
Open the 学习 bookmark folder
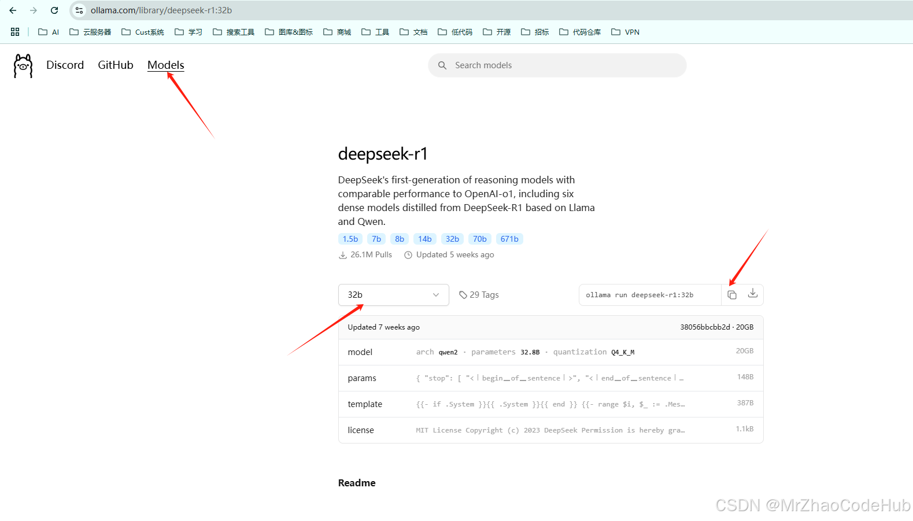188,32
